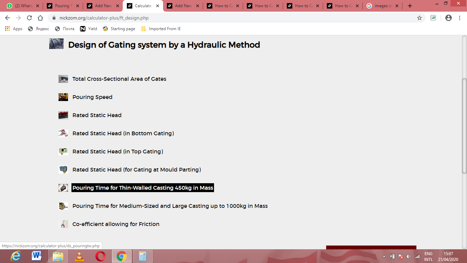This screenshot has width=467, height=263.
Task: Click the ENG INTL language indicator in tray
Action: (x=428, y=256)
